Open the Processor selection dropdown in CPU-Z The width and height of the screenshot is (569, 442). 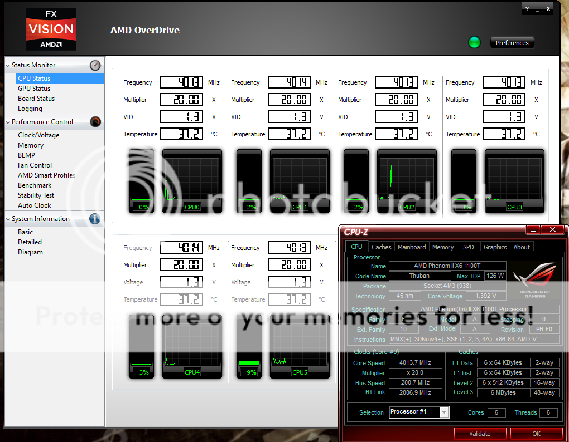(444, 412)
